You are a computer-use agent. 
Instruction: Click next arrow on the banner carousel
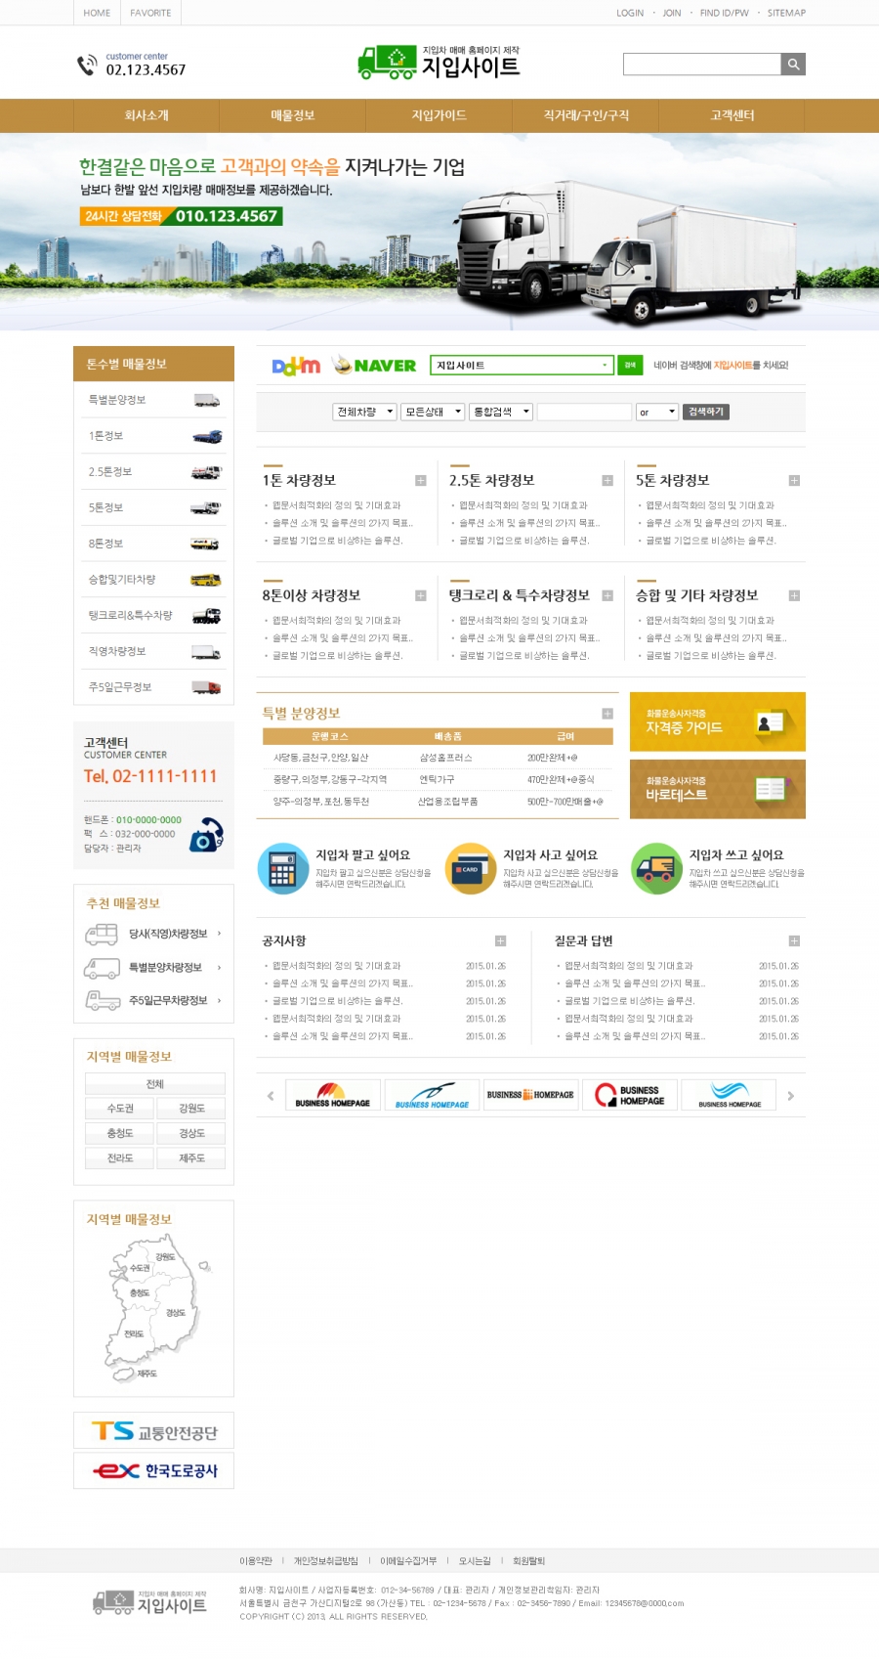[790, 1096]
